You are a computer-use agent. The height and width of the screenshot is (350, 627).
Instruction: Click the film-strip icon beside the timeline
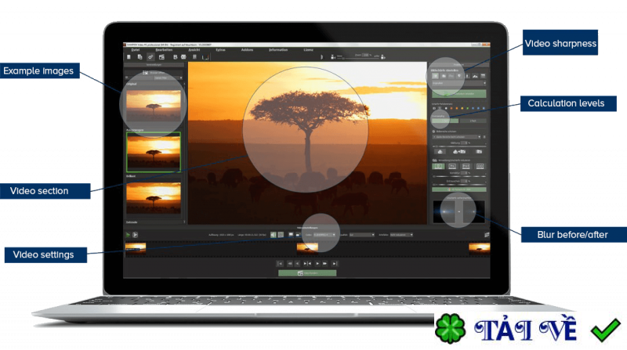(x=487, y=235)
